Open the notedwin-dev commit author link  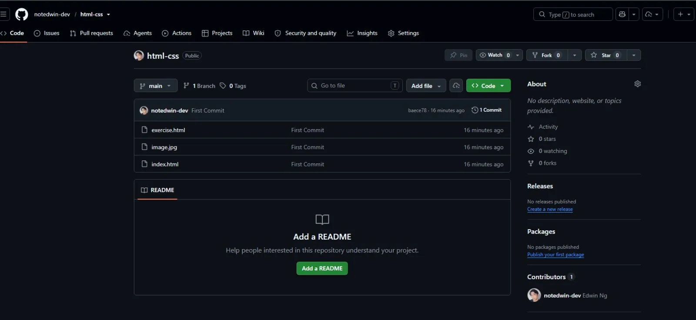(x=170, y=110)
